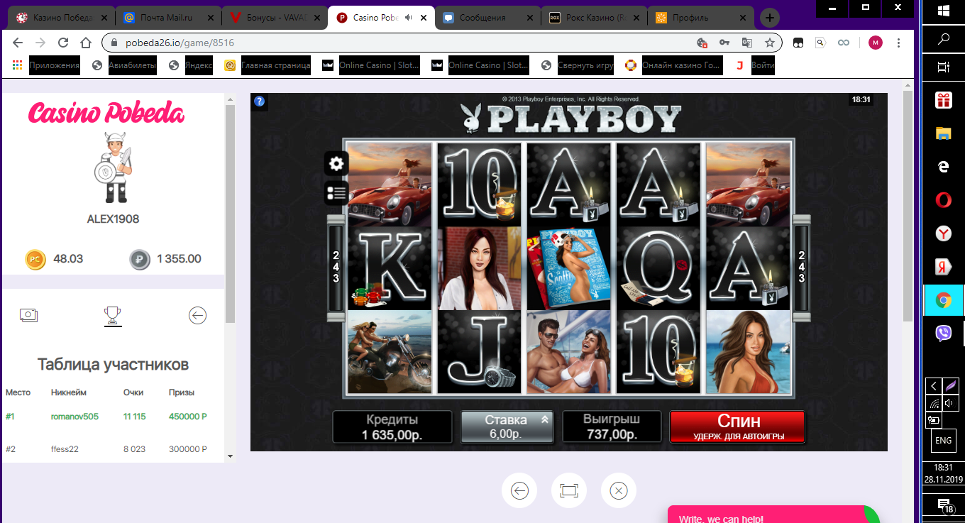The image size is (965, 523).
Task: Open the paytable list icon in the game
Action: 336,192
